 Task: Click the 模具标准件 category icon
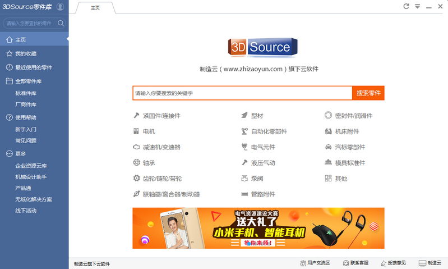point(328,162)
